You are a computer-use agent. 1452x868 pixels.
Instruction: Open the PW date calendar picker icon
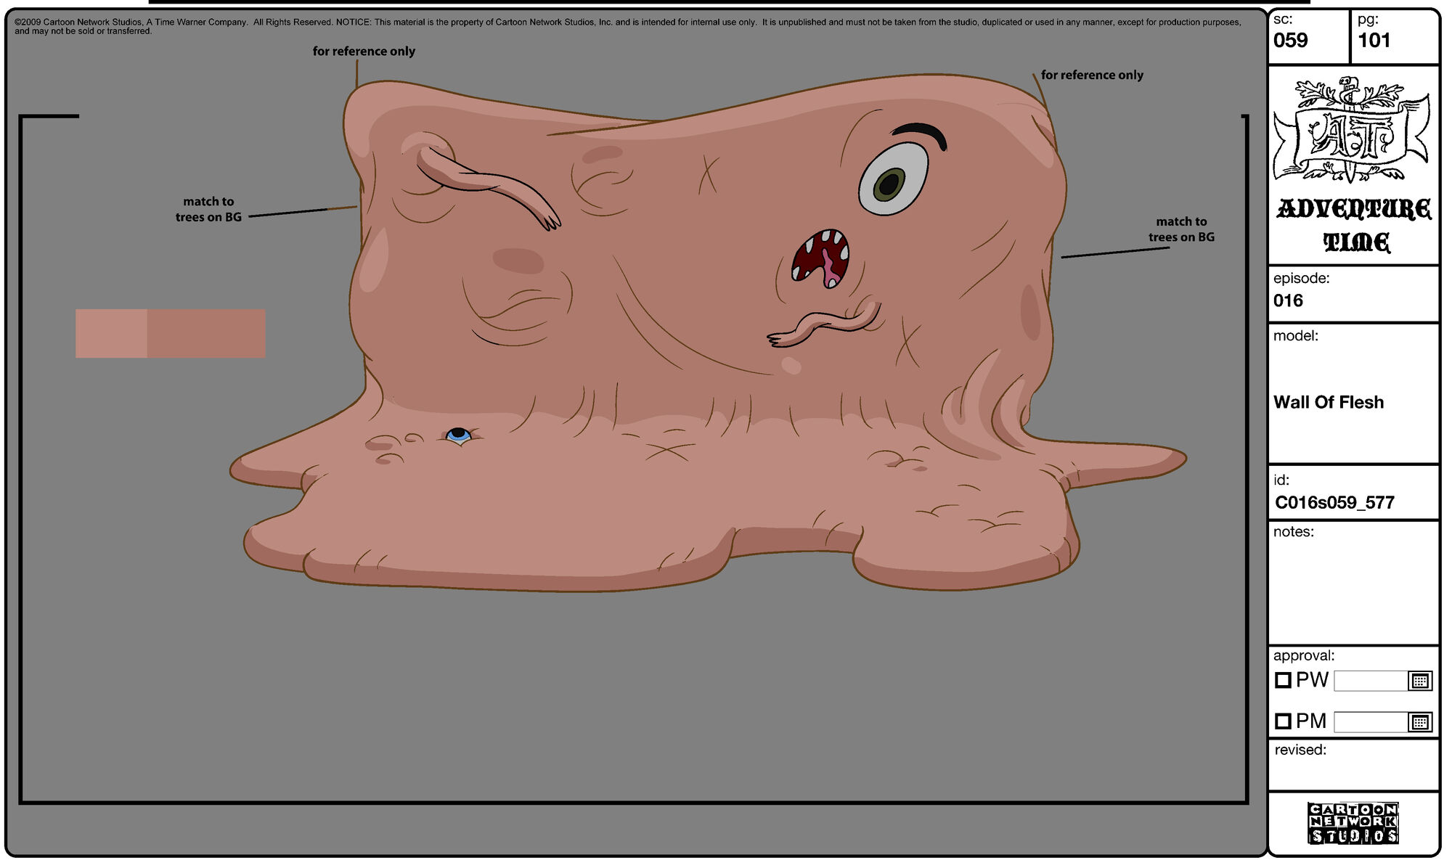1420,681
